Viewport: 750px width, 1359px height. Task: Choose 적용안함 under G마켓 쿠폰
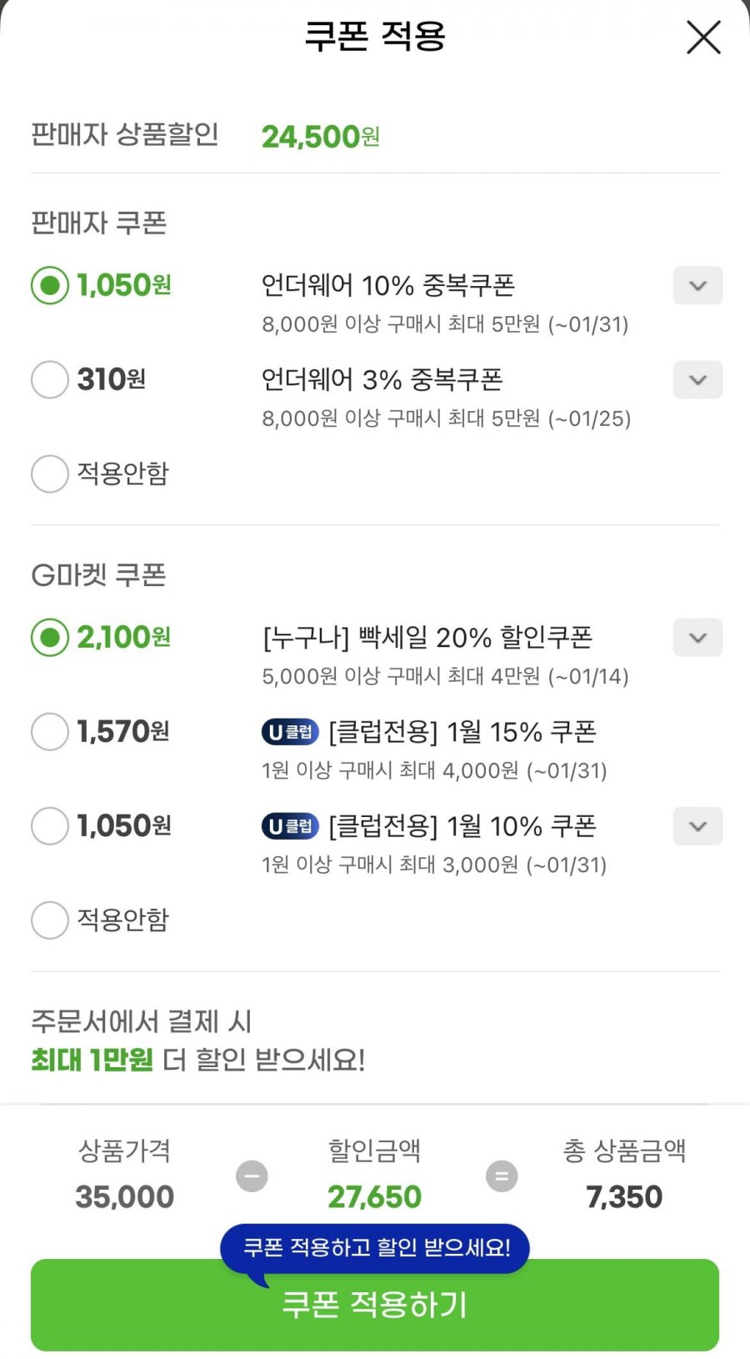coord(50,920)
